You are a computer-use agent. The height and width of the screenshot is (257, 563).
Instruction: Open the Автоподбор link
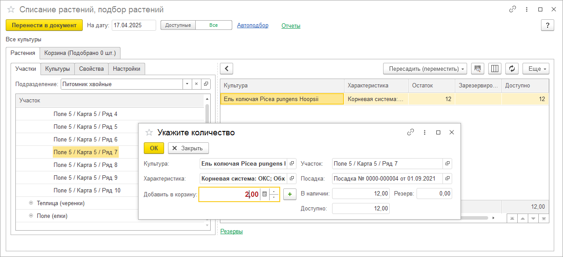(x=252, y=25)
